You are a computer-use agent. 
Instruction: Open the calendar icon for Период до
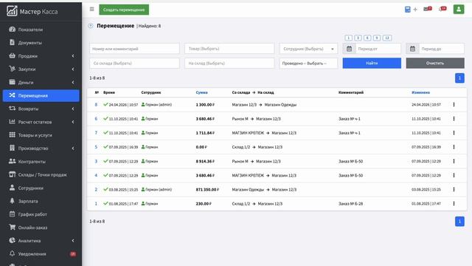point(412,49)
